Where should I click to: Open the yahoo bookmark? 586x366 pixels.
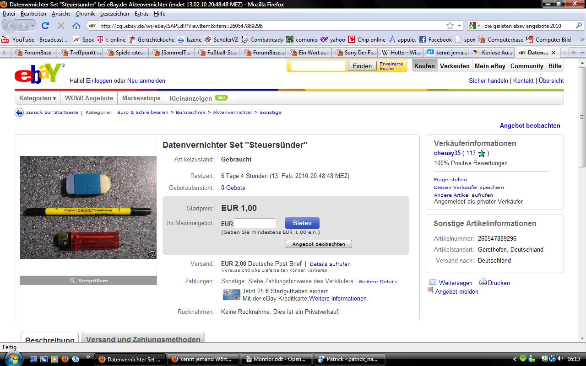[x=333, y=39]
